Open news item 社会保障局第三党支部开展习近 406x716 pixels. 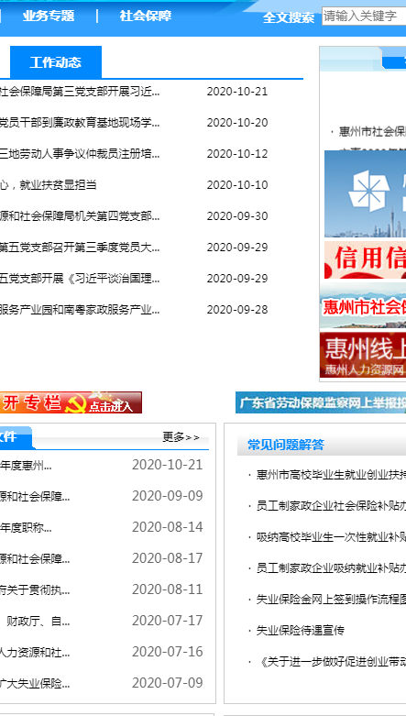80,92
